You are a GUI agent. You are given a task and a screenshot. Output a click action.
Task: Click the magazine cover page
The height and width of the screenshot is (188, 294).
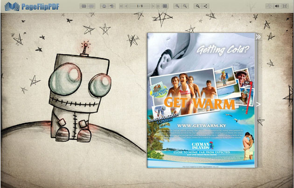pyautogui.click(x=201, y=100)
